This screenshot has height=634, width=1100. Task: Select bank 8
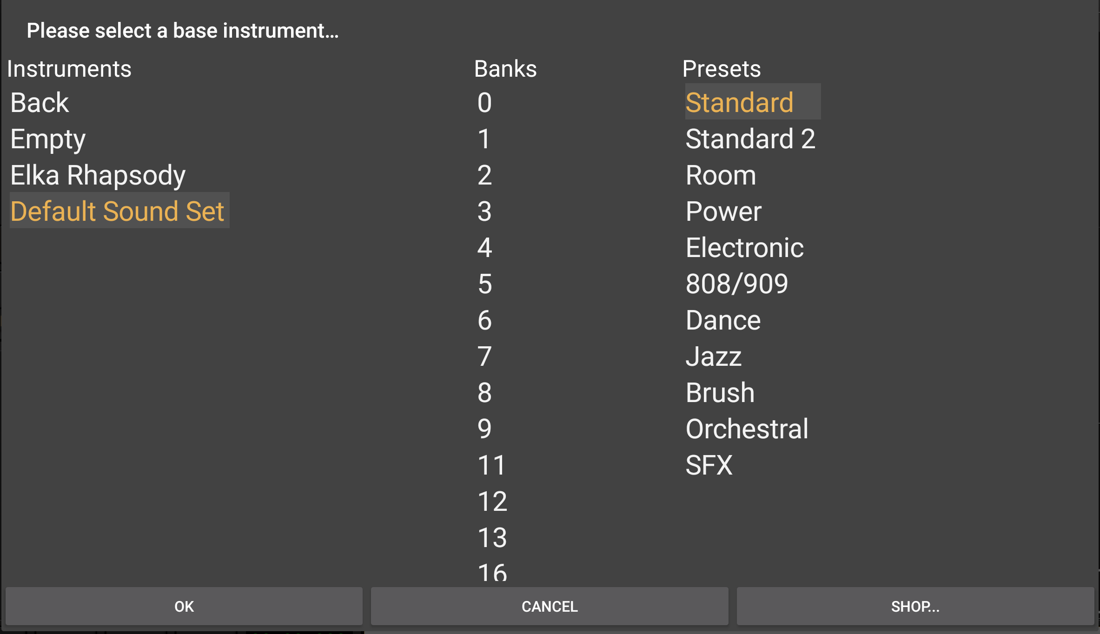click(x=484, y=393)
